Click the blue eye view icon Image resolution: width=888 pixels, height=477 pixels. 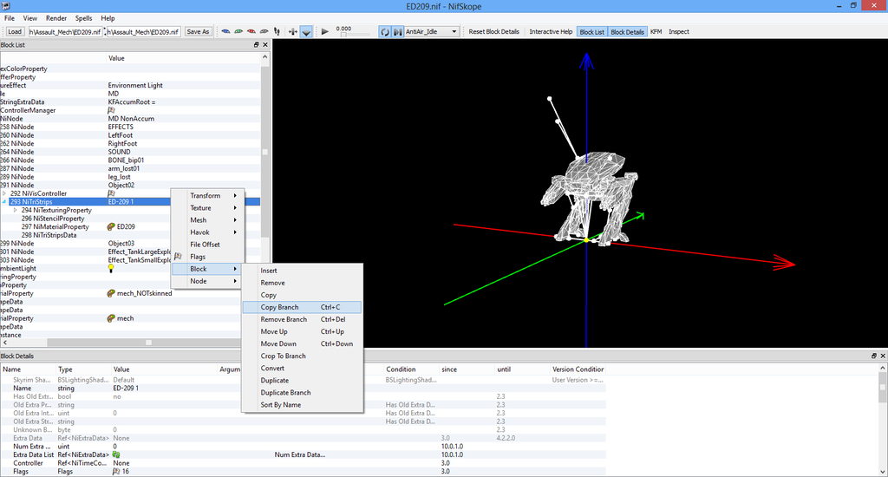click(x=225, y=32)
